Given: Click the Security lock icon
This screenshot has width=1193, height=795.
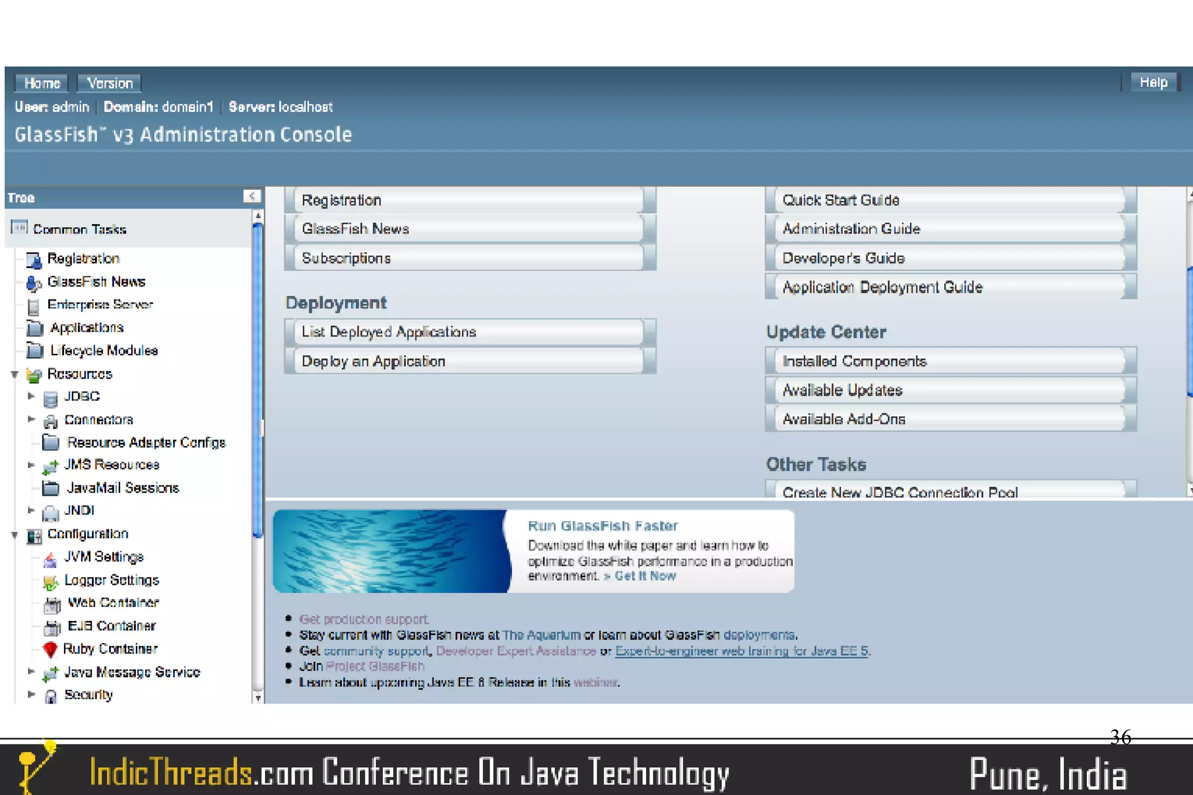Looking at the screenshot, I should pyautogui.click(x=51, y=696).
